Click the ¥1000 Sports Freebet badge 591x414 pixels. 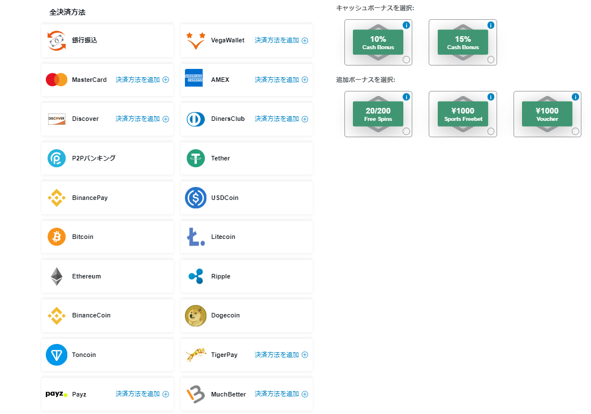[x=463, y=114]
